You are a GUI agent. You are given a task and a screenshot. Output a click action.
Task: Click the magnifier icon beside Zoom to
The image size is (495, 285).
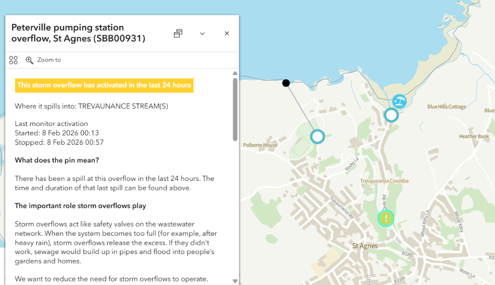(x=29, y=60)
